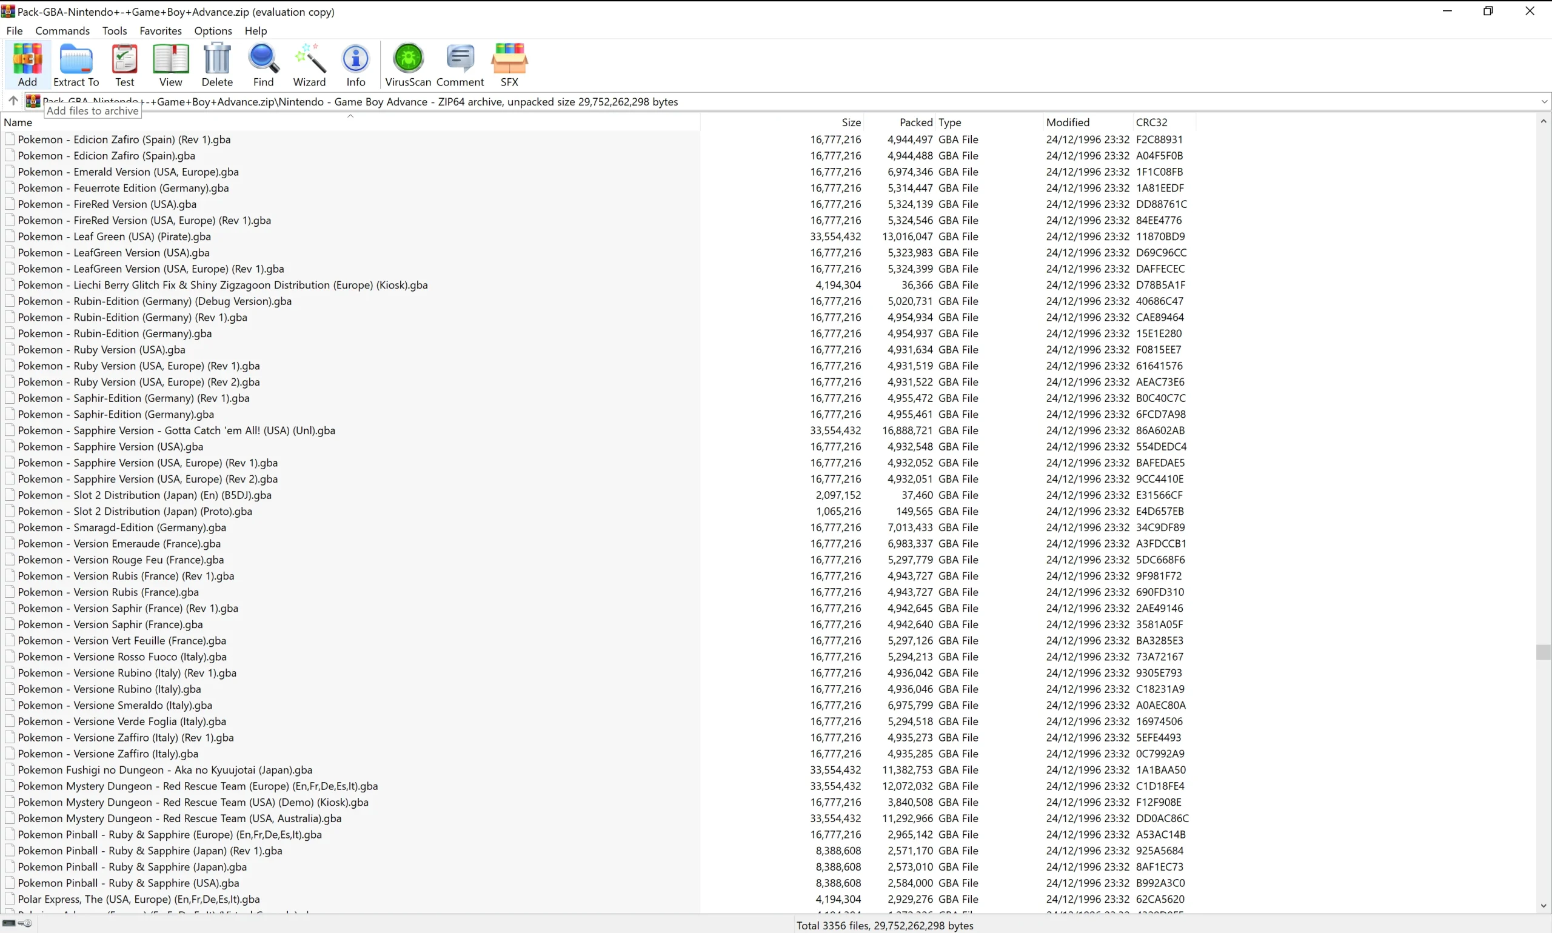Select Sapphire Version - Gotta Catch 'em All! file
This screenshot has width=1552, height=933.
coord(176,430)
